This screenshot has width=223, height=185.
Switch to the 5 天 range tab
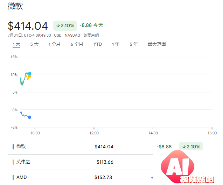pyautogui.click(x=34, y=44)
